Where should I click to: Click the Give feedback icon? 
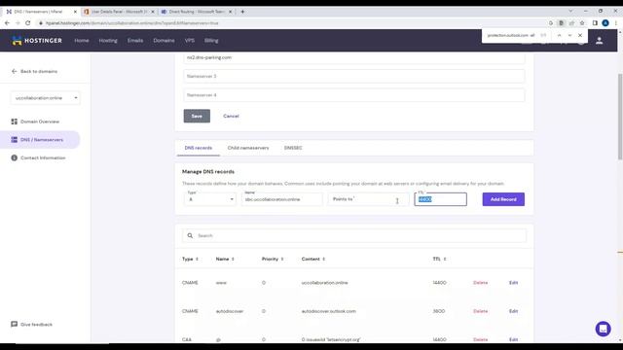[x=15, y=324]
